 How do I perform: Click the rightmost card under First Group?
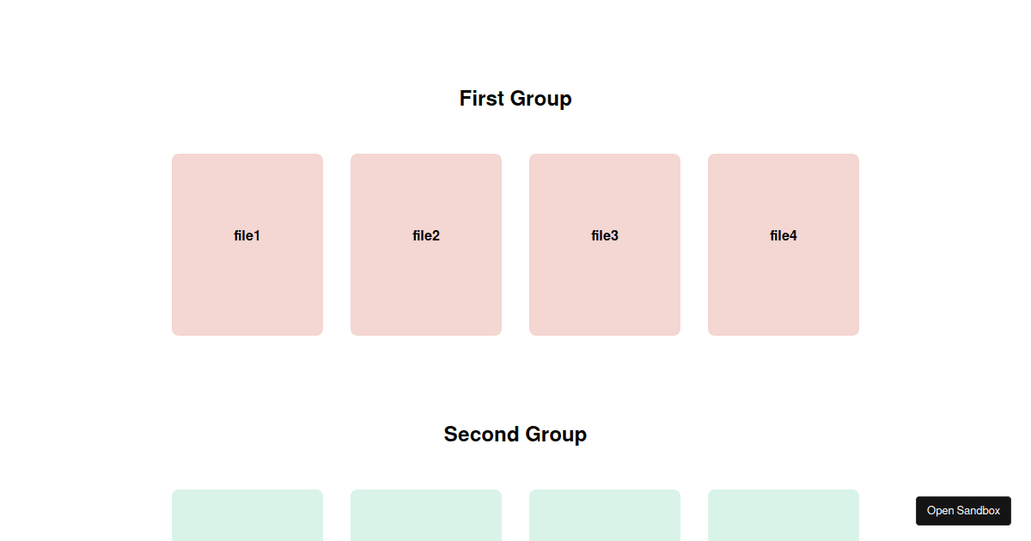[784, 244]
